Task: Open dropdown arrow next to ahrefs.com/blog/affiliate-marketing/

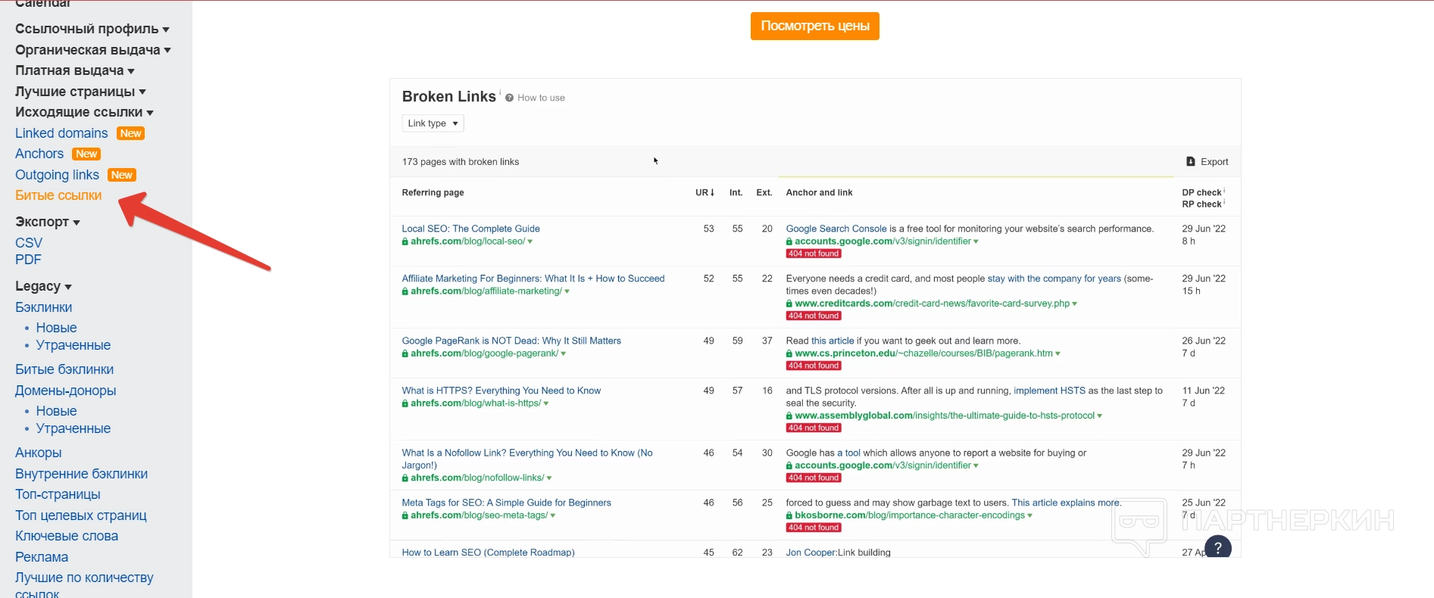Action: point(567,291)
